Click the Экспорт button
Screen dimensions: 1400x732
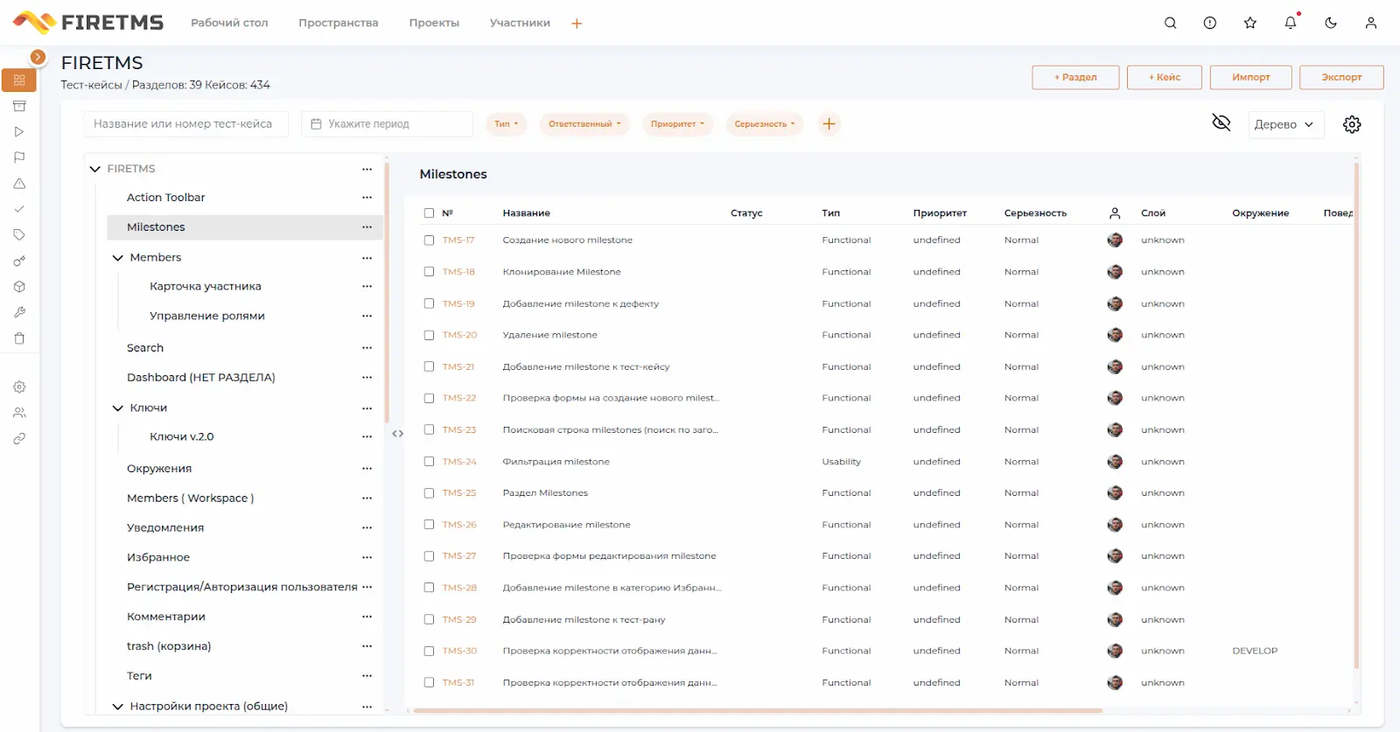click(x=1341, y=77)
